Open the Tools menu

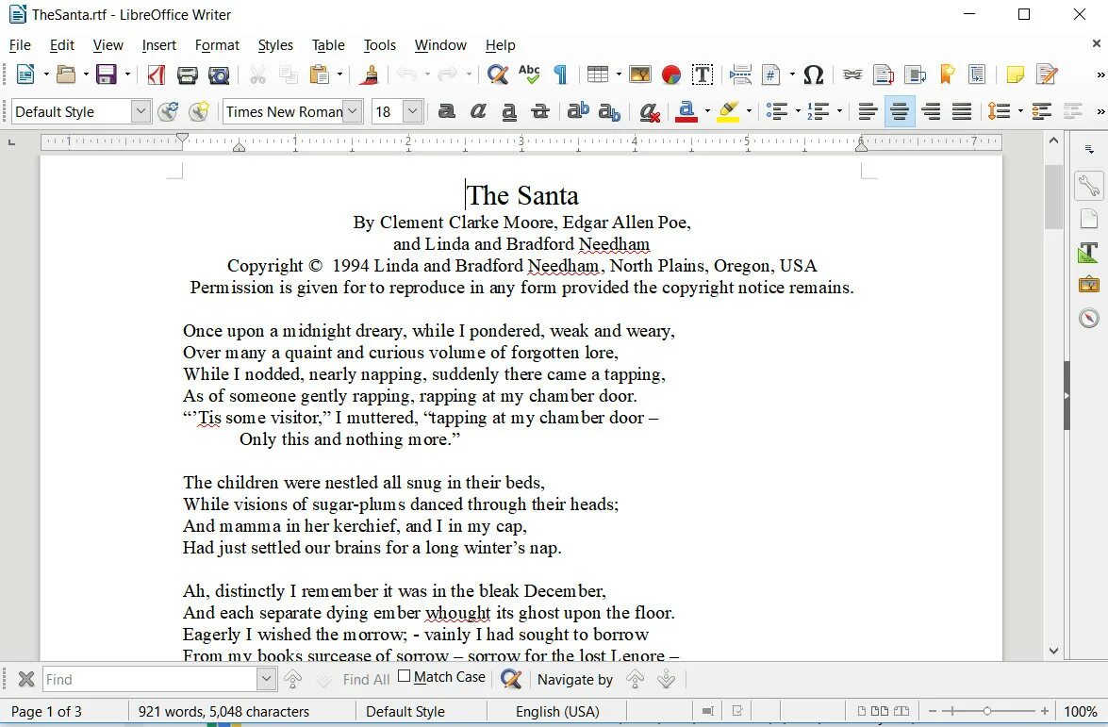(x=379, y=45)
